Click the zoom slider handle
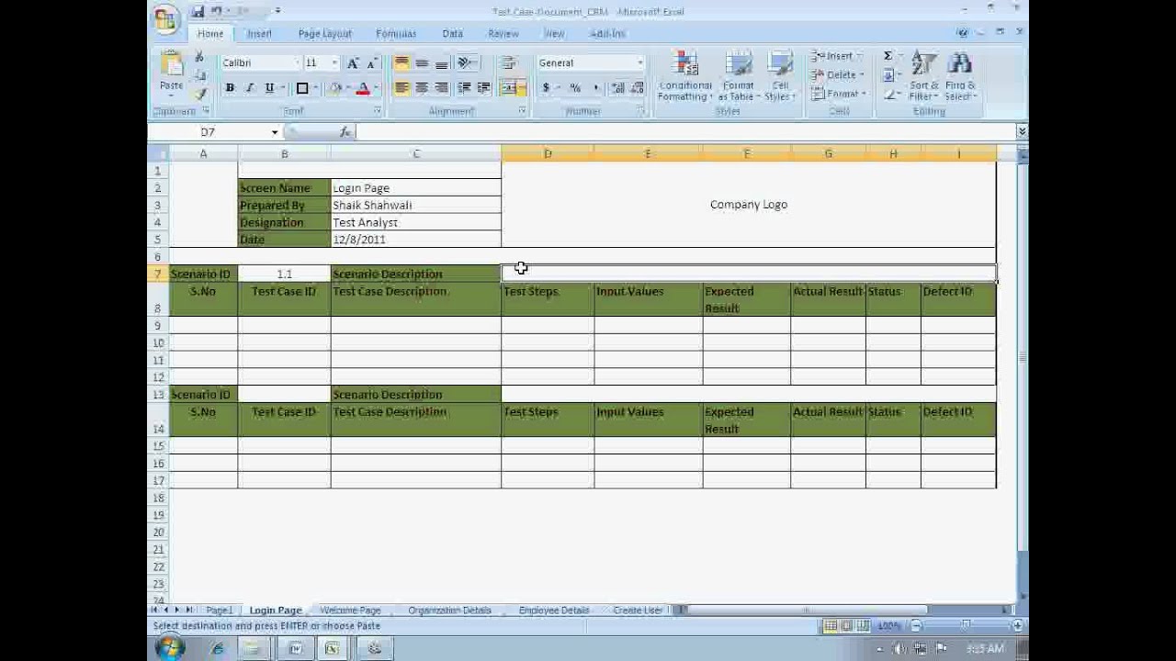1176x661 pixels. coord(966,625)
